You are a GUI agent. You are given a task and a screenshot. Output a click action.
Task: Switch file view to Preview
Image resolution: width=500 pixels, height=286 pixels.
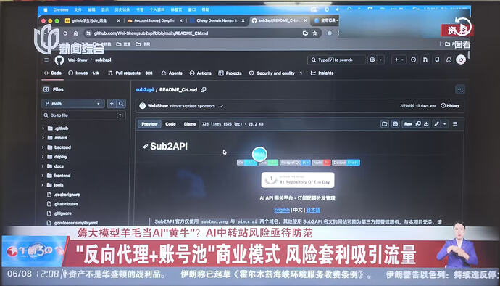[149, 124]
